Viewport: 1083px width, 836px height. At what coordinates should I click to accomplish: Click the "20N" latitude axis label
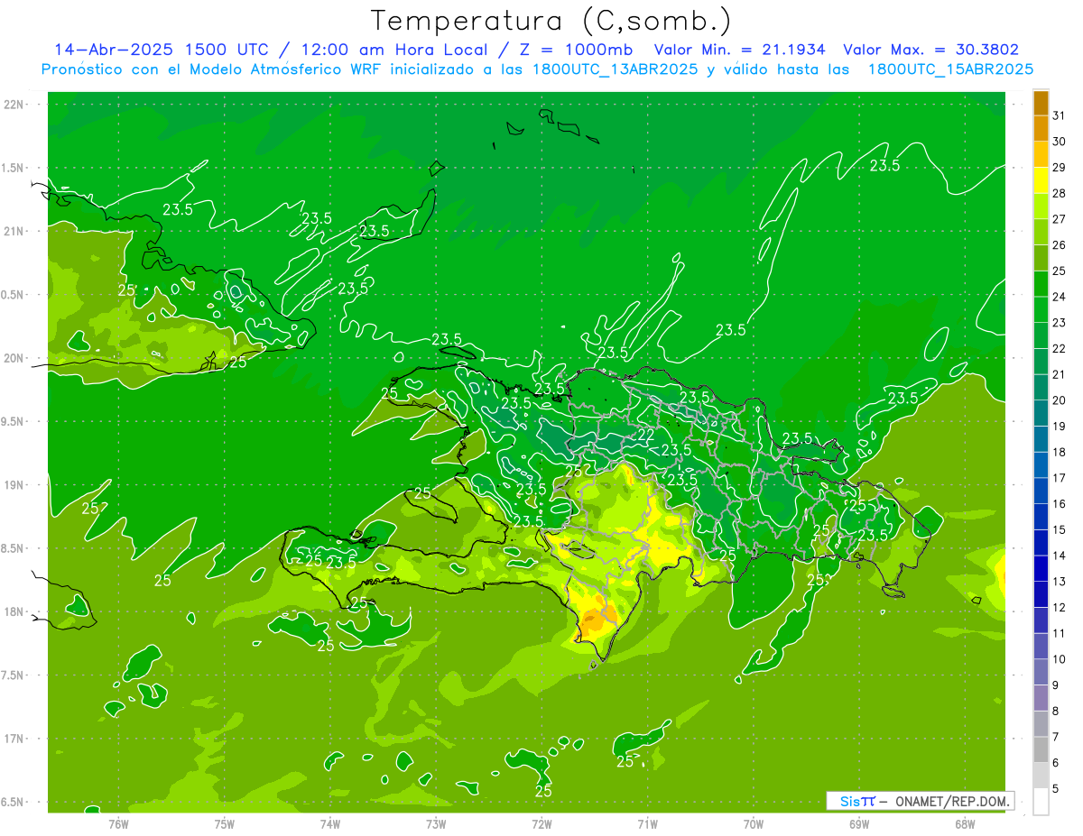point(14,358)
